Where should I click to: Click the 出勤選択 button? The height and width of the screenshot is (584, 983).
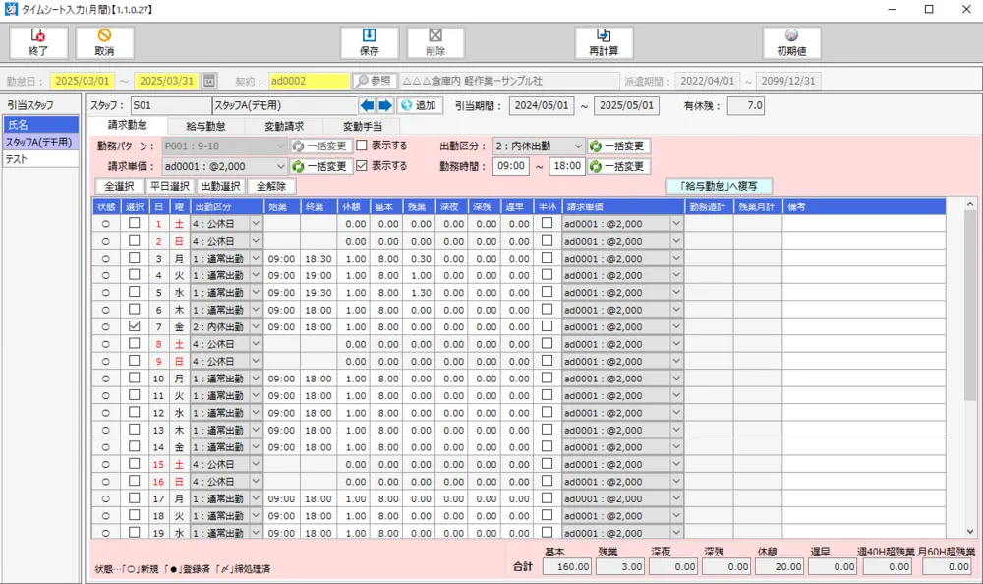[x=220, y=186]
